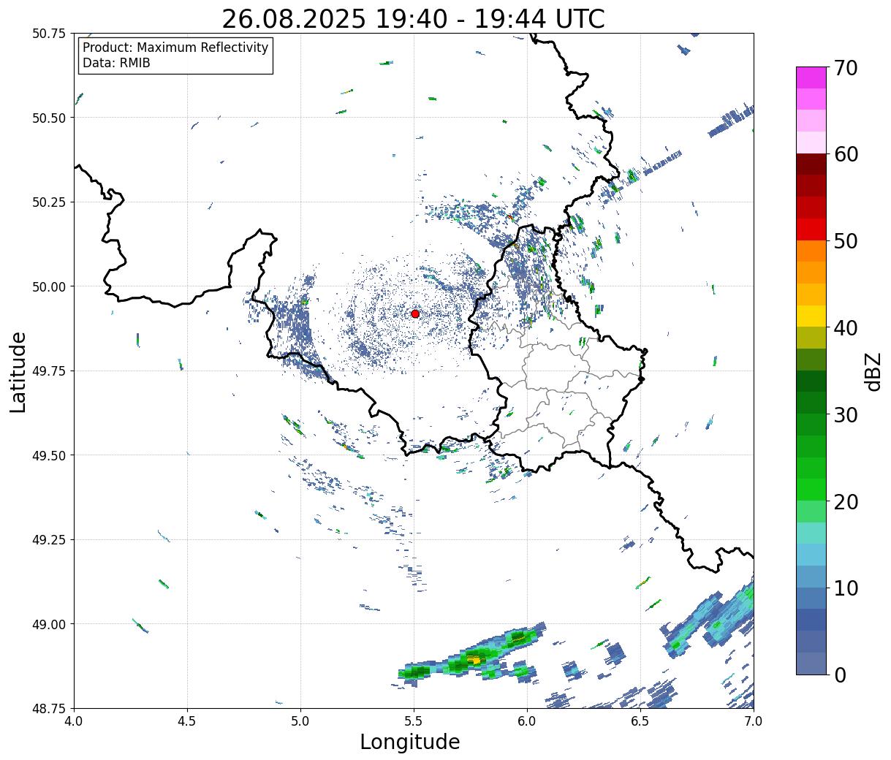Click the latitude tick label 49.00
Screen dimensions: 891x760
click(x=49, y=624)
